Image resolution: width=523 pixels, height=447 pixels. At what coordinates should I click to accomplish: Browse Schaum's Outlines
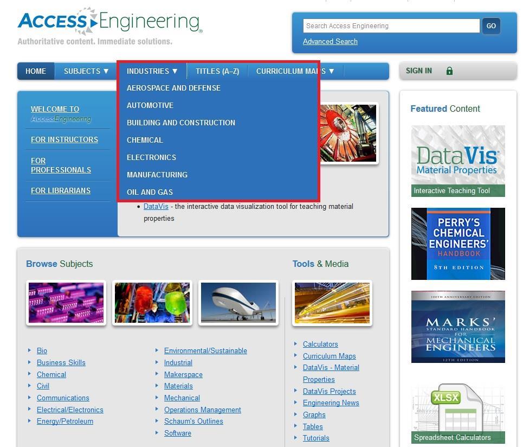coord(193,422)
